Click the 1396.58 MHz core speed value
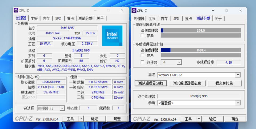This screenshot has height=129, width=256. coord(51,82)
